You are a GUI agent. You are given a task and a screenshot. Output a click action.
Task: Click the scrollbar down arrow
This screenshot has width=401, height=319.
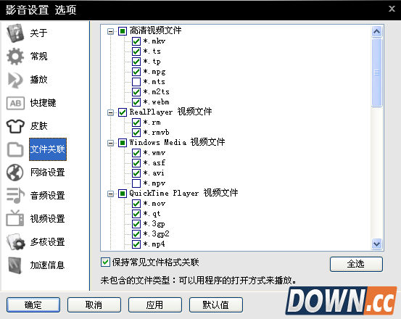(376, 244)
